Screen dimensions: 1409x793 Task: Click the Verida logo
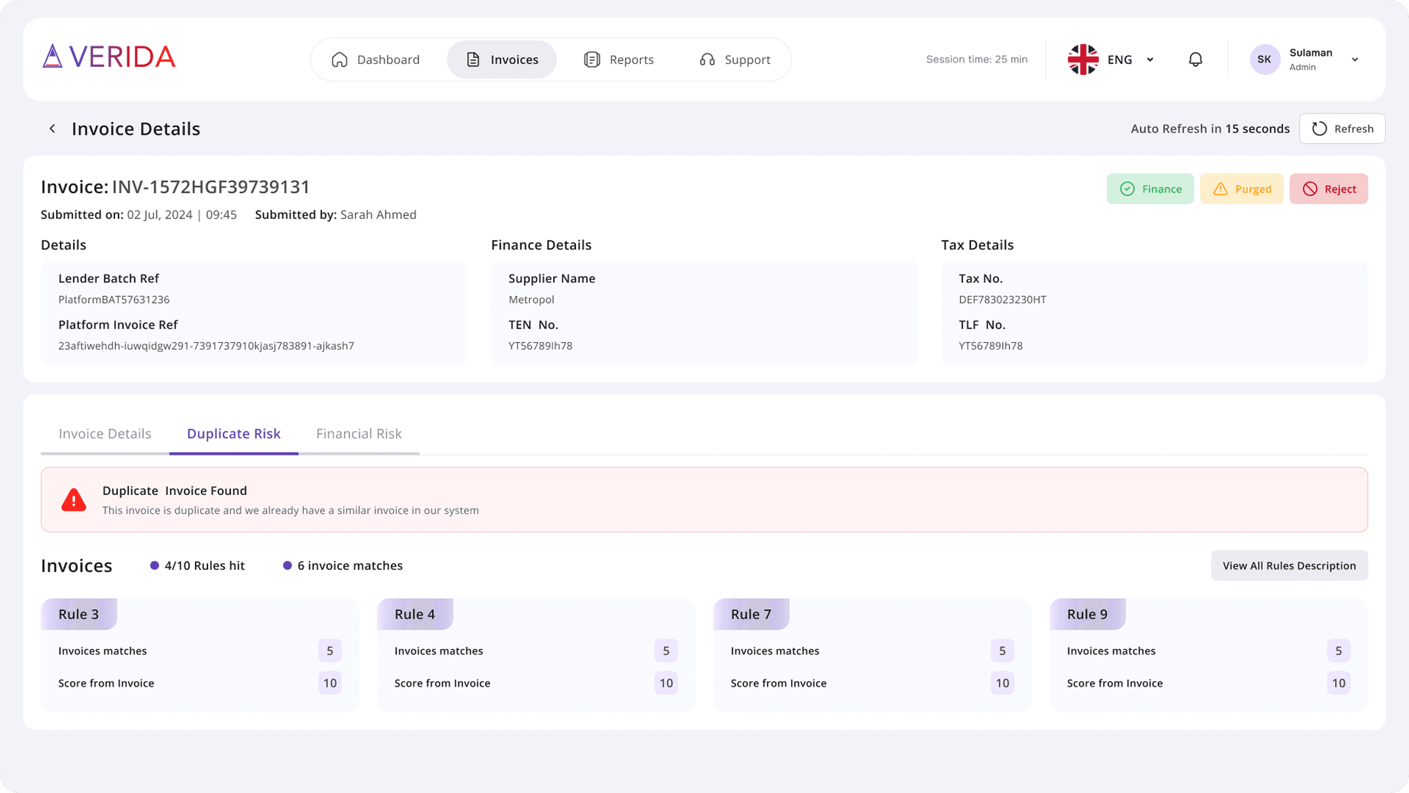coord(109,56)
